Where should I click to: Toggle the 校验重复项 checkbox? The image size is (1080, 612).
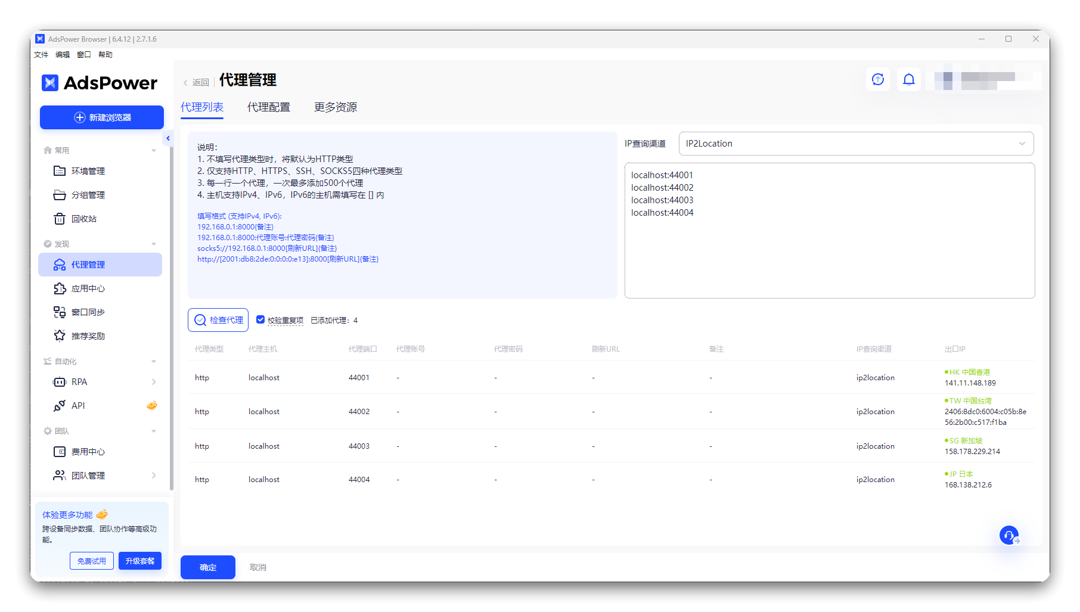pos(260,319)
